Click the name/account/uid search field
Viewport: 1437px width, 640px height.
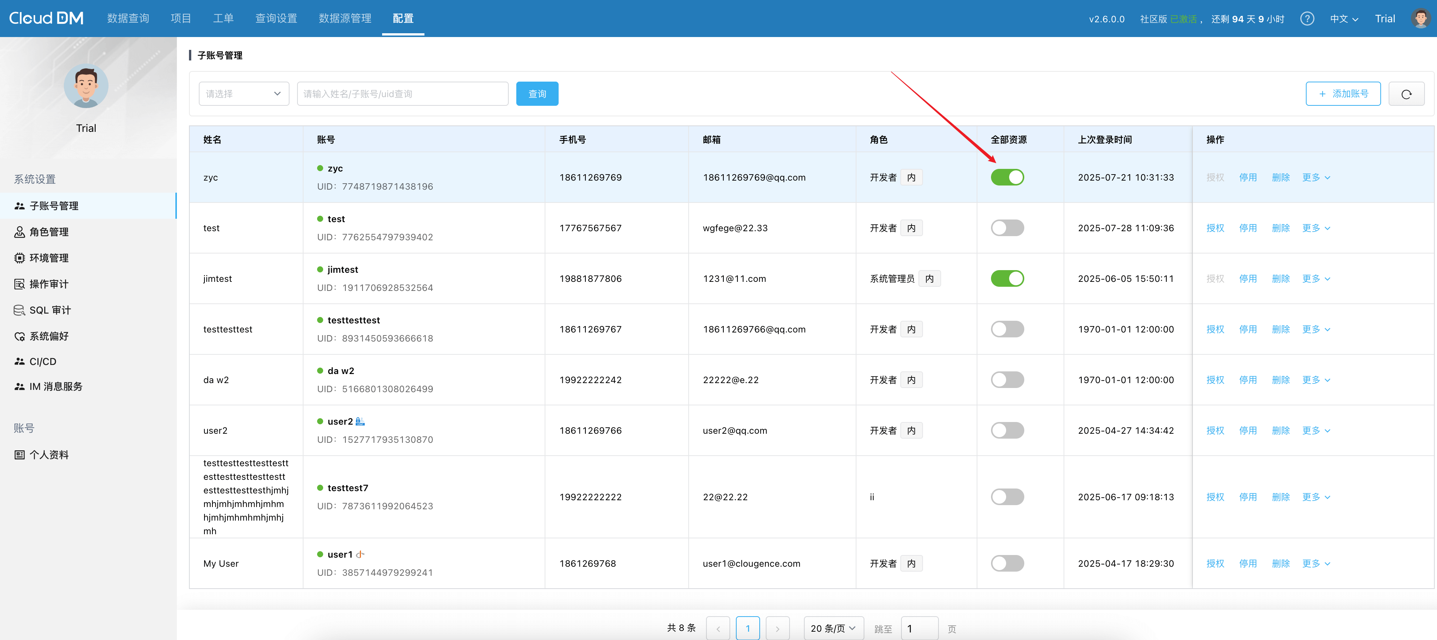click(402, 94)
